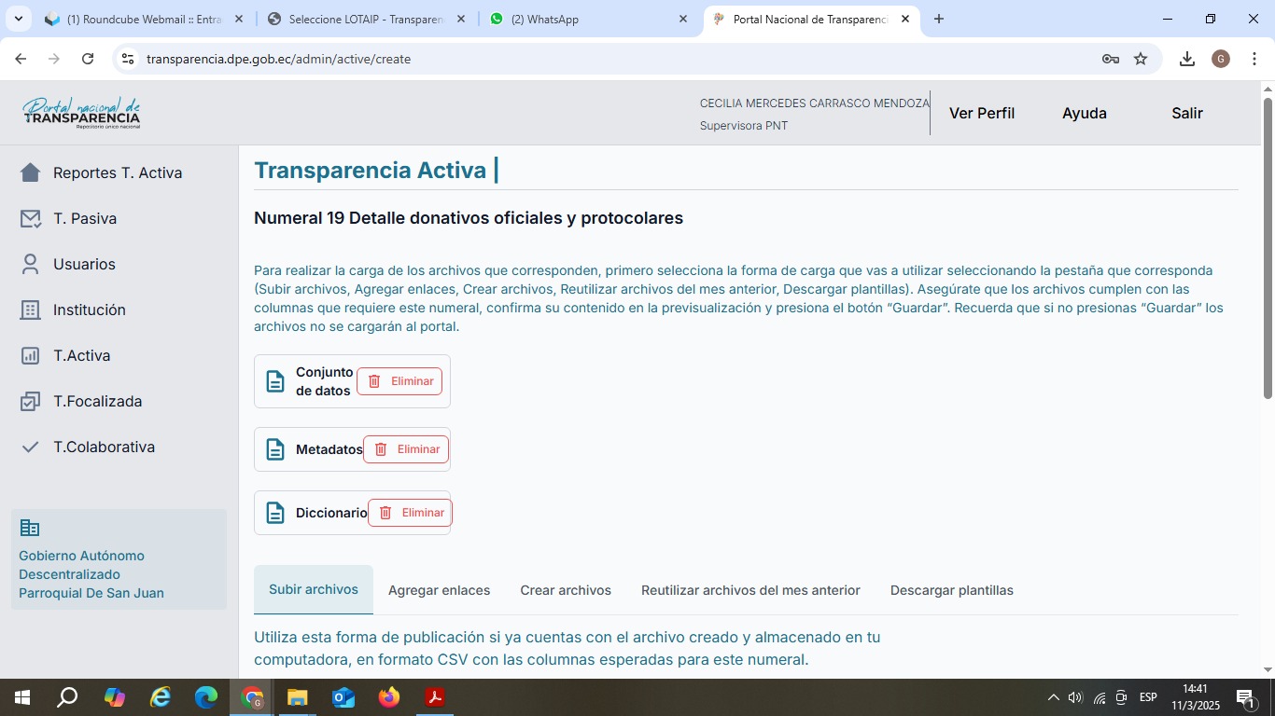
Task: Click the Usuarios person icon
Action: 30,264
